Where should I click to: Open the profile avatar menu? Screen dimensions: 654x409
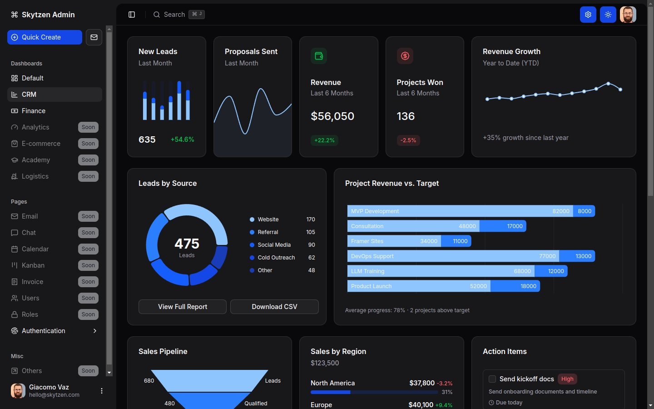pyautogui.click(x=628, y=15)
